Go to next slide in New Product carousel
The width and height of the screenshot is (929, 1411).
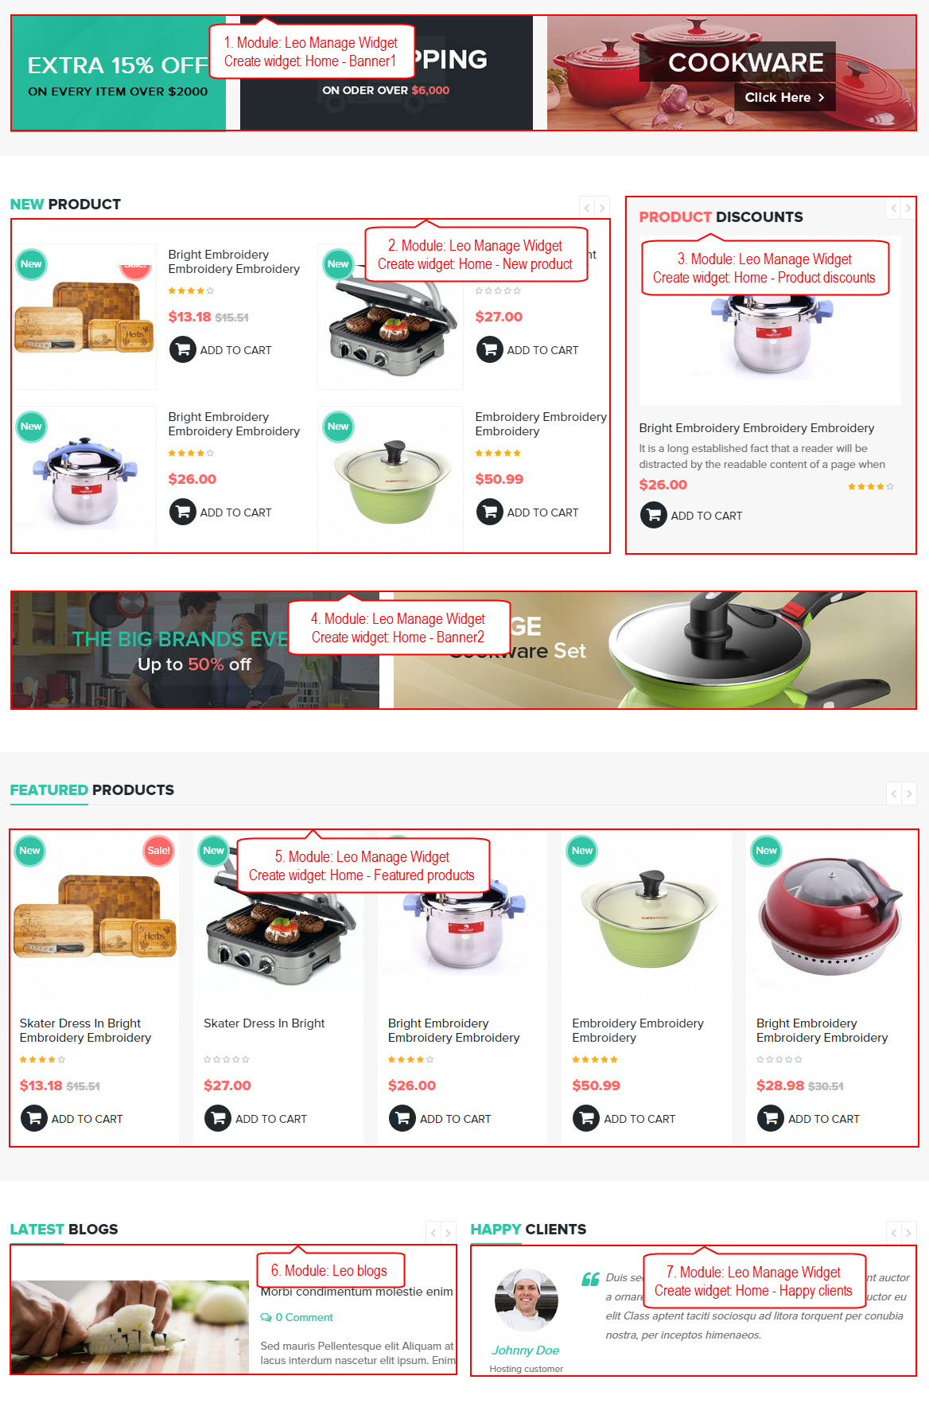602,208
